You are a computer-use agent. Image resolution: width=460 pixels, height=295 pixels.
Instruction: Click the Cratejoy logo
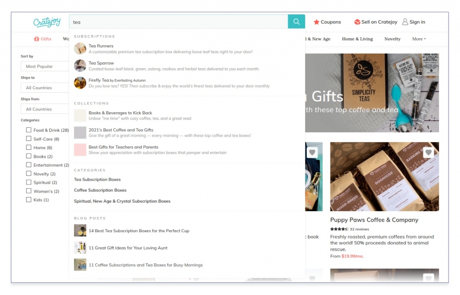[47, 22]
